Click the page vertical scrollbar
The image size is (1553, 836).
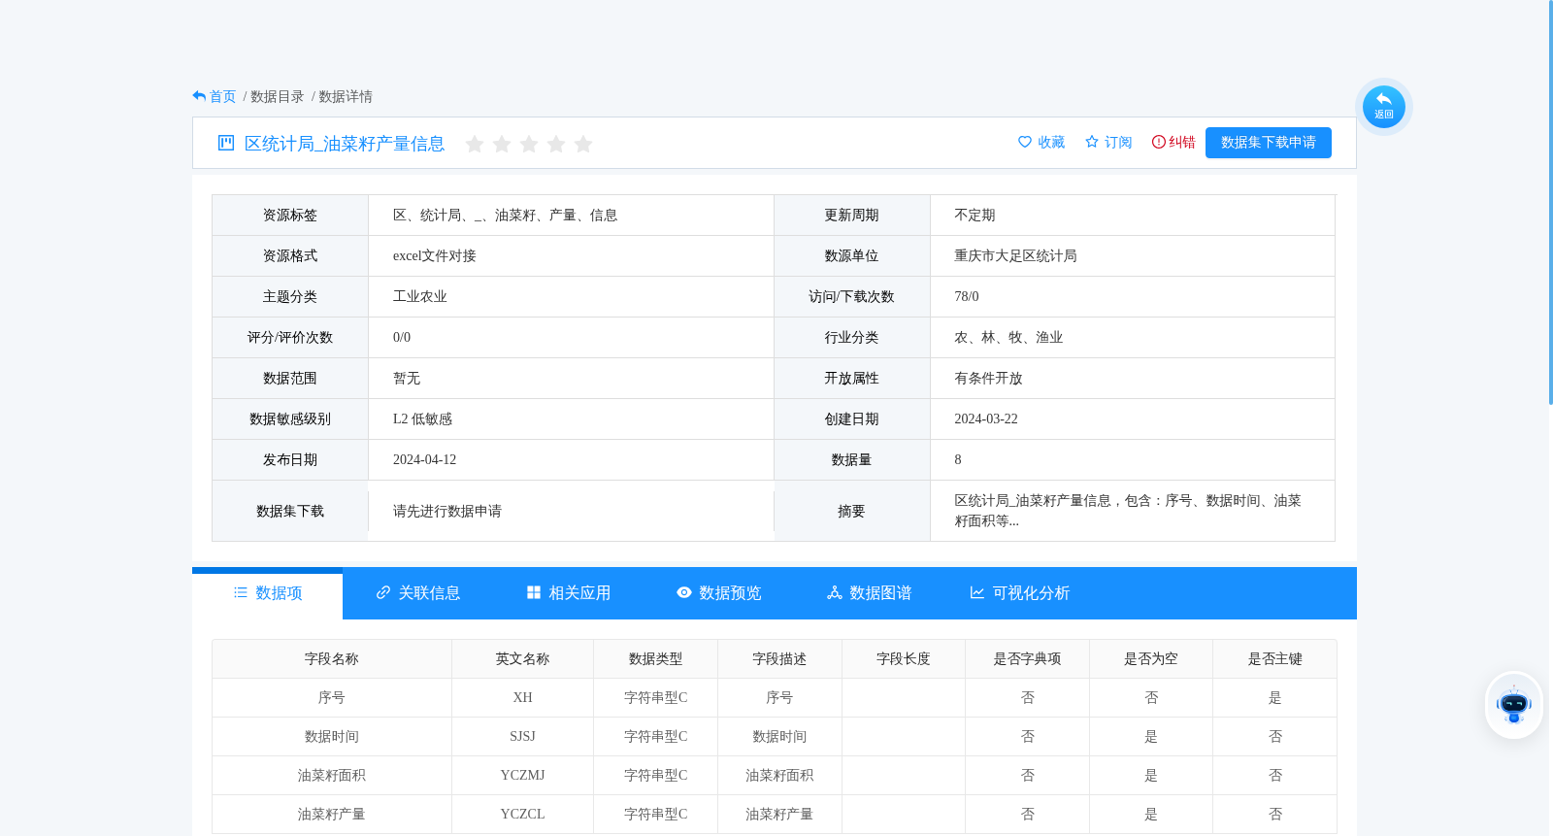(x=1550, y=202)
